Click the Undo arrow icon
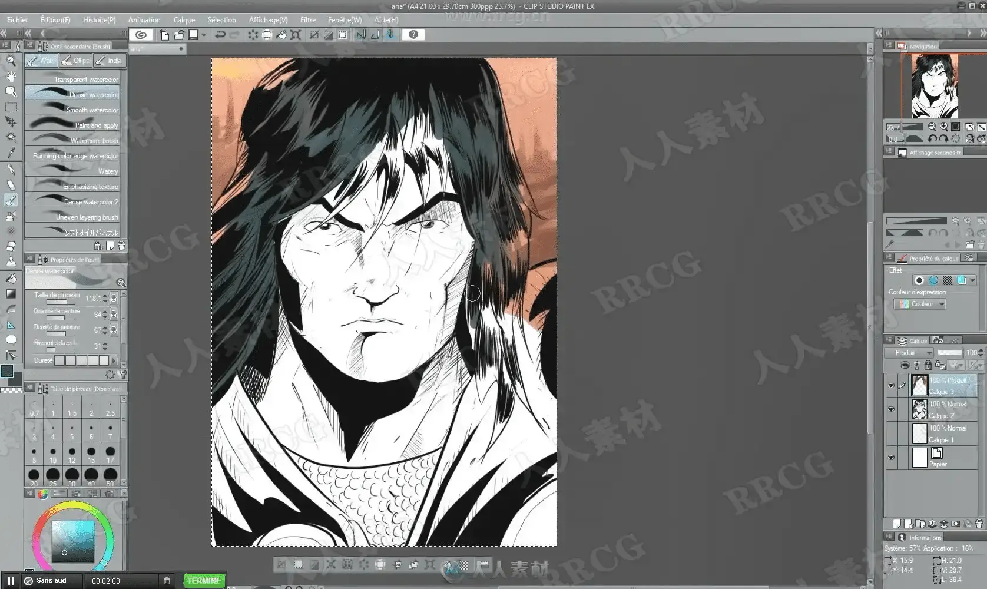This screenshot has height=589, width=987. point(220,35)
